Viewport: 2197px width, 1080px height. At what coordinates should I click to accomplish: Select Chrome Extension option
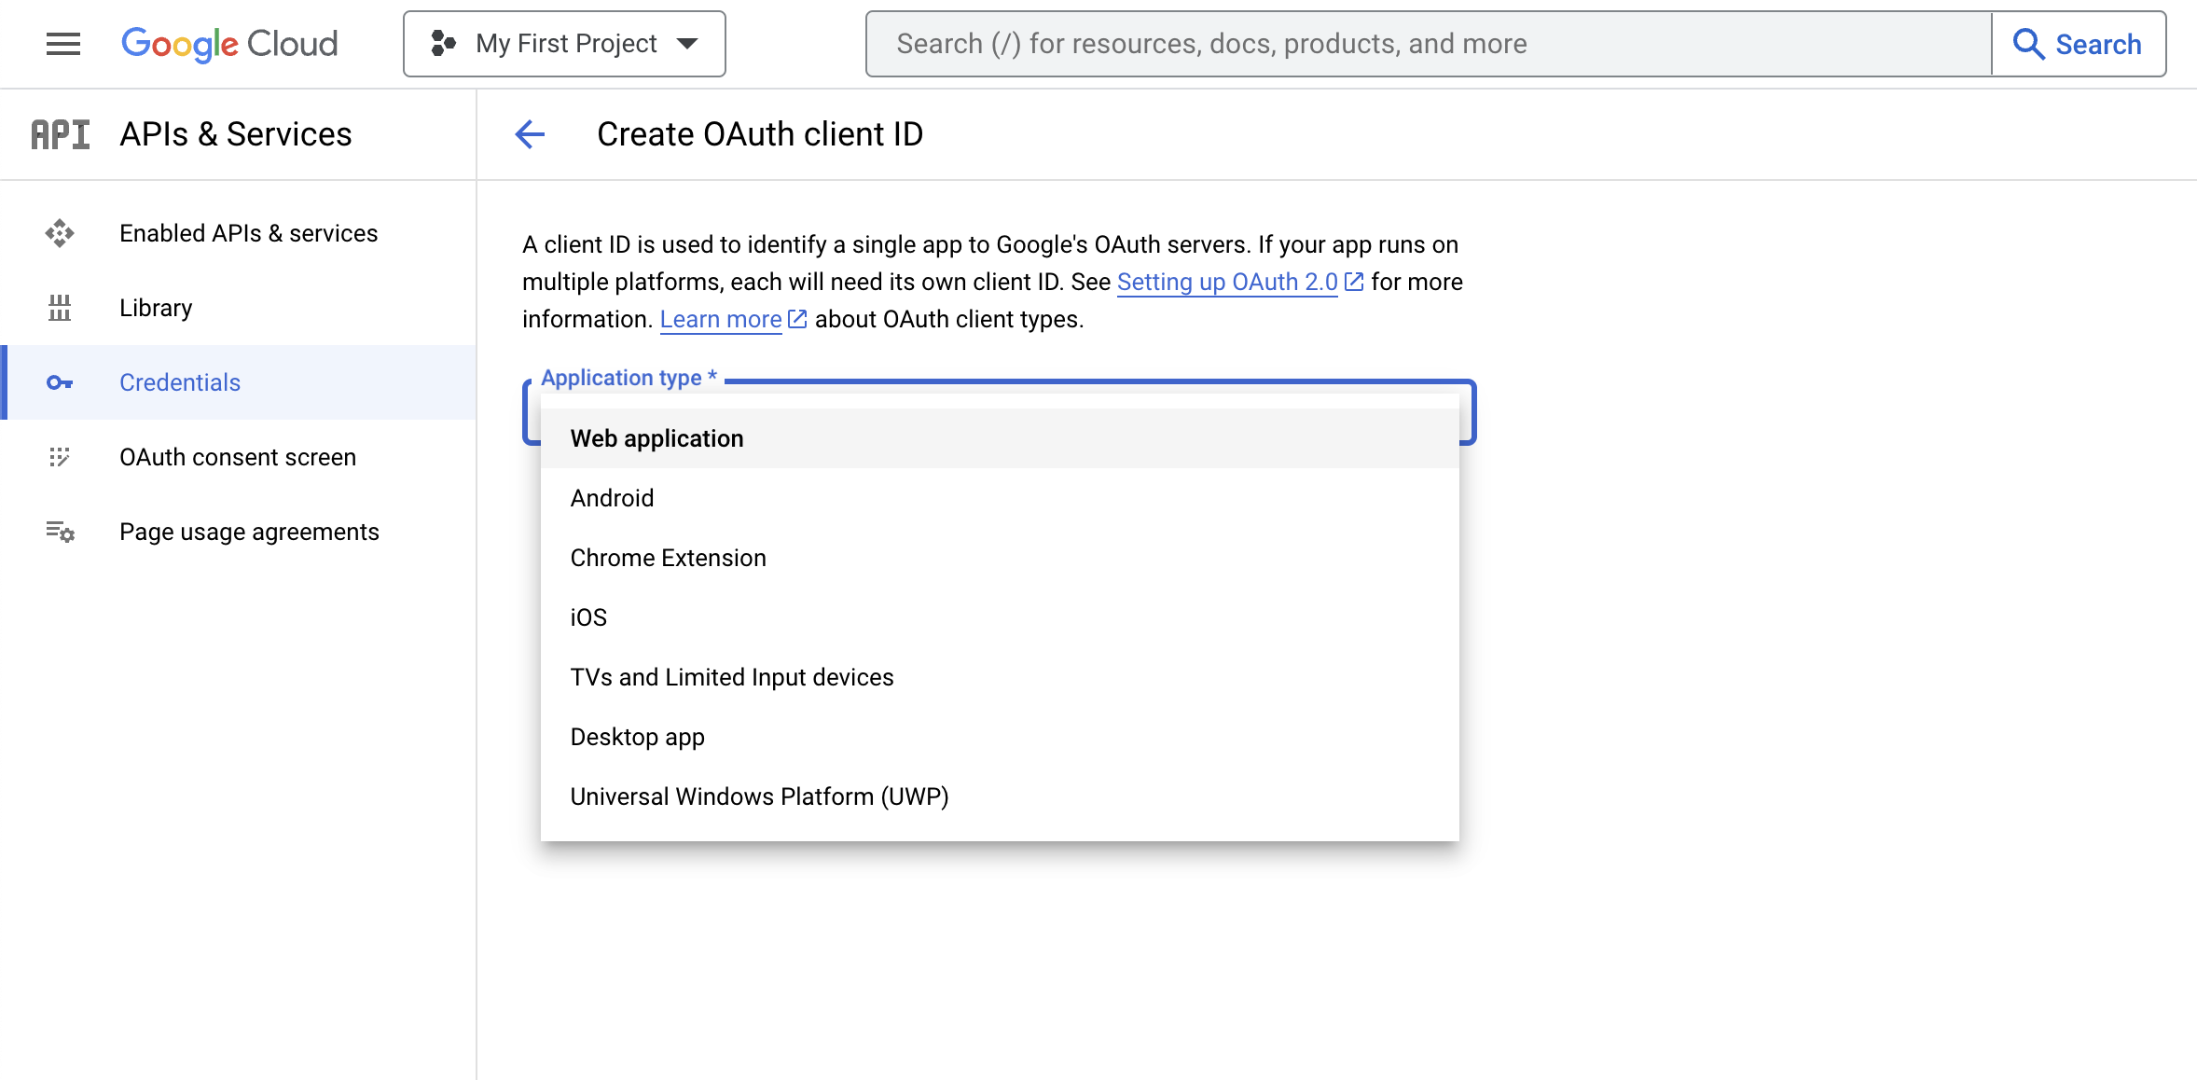[668, 557]
